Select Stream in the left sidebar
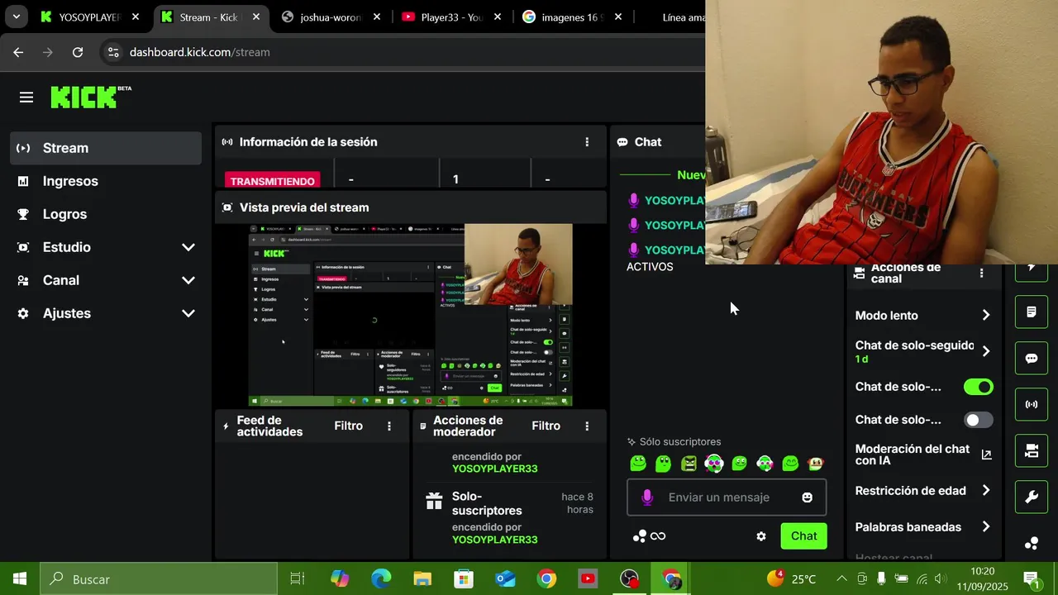Screen dimensions: 1058x595 pos(106,148)
